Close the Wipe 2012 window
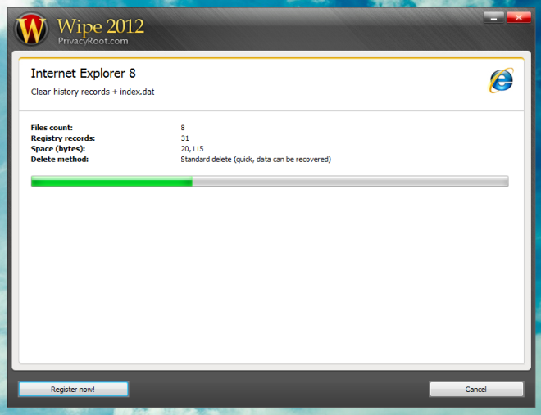The height and width of the screenshot is (415, 541). pyautogui.click(x=519, y=17)
